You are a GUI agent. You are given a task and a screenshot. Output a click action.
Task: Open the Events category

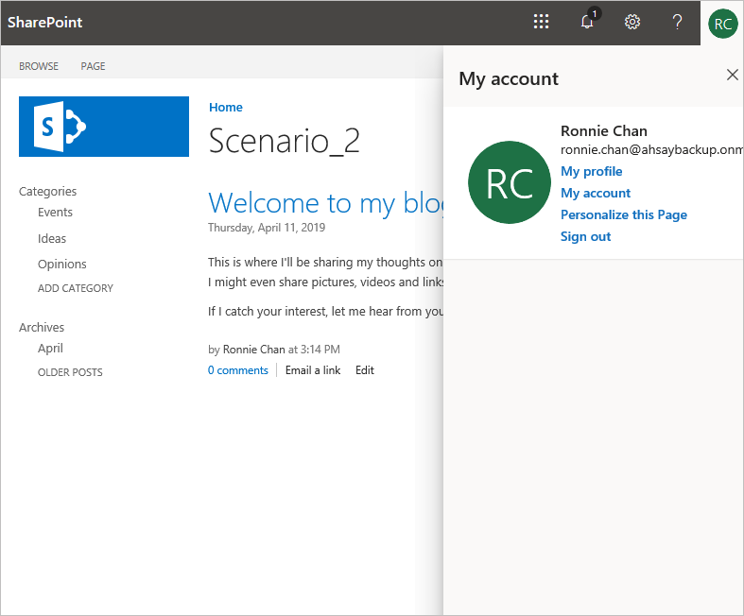55,213
